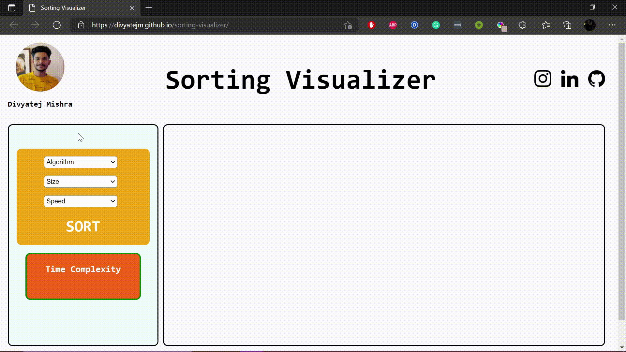
Task: Open the GitHub icon link
Action: pos(596,79)
